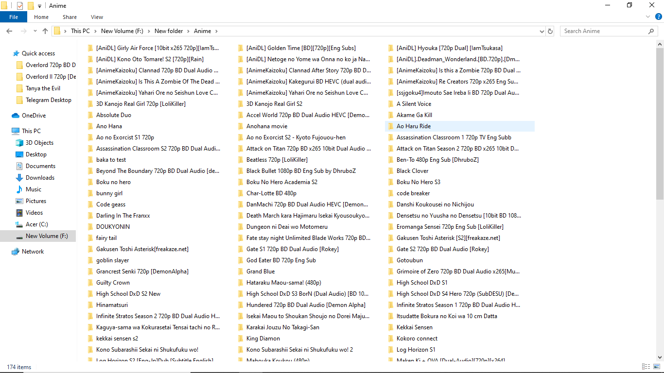Click This PC in the address breadcrumb
Image resolution: width=664 pixels, height=373 pixels.
(x=80, y=31)
